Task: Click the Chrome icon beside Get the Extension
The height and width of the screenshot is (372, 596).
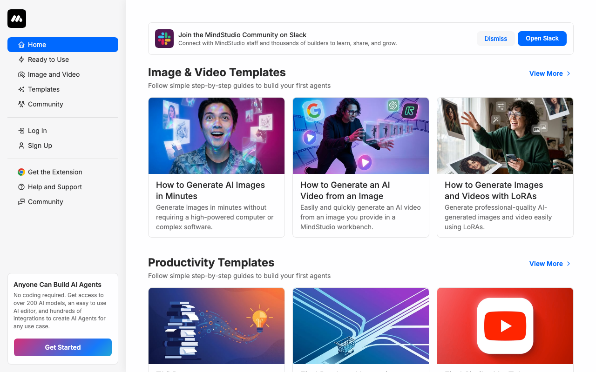Action: pos(21,172)
